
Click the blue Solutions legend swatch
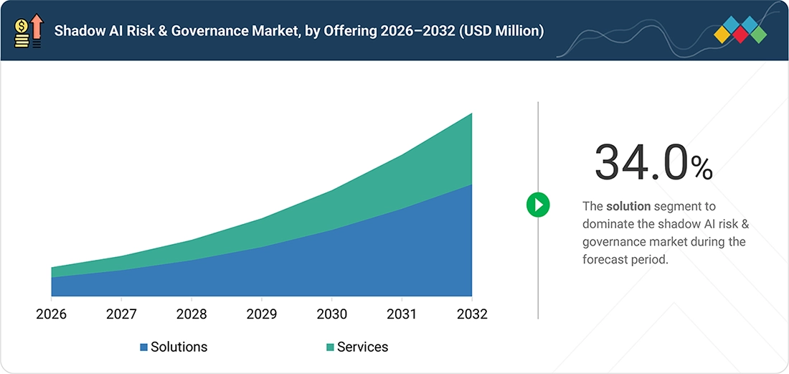pyautogui.click(x=143, y=347)
